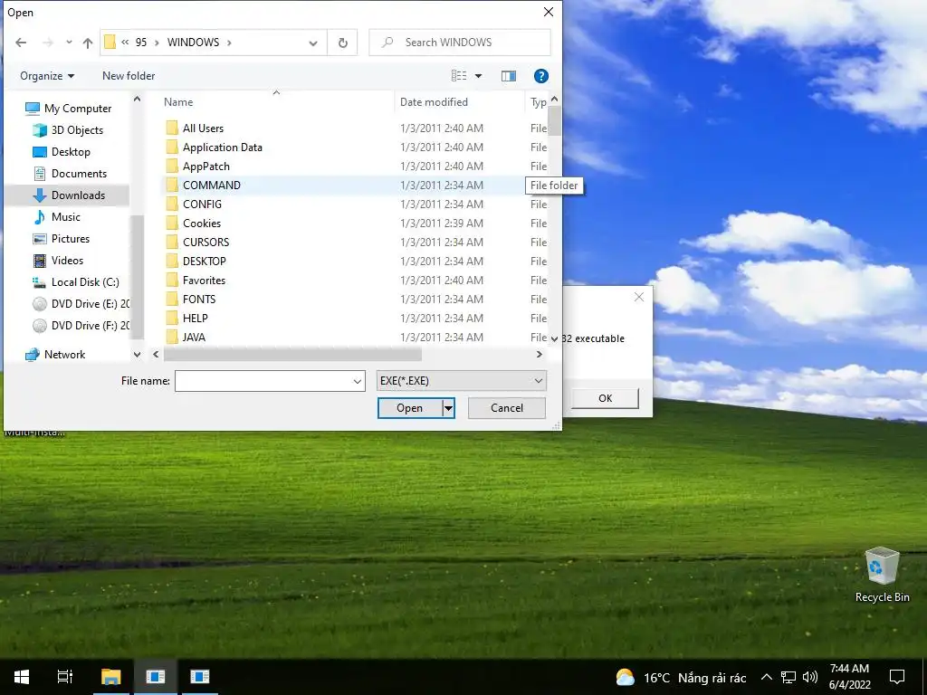The image size is (927, 695).
Task: Click the file list horizontal scrollbar
Action: [x=292, y=355]
